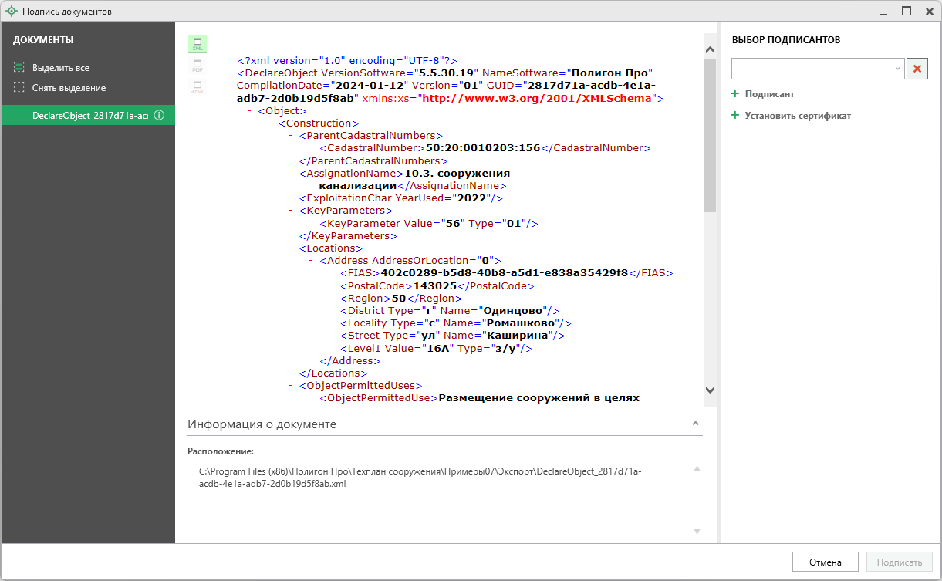Click the green plus next to Подписант
The height and width of the screenshot is (581, 942).
[735, 94]
